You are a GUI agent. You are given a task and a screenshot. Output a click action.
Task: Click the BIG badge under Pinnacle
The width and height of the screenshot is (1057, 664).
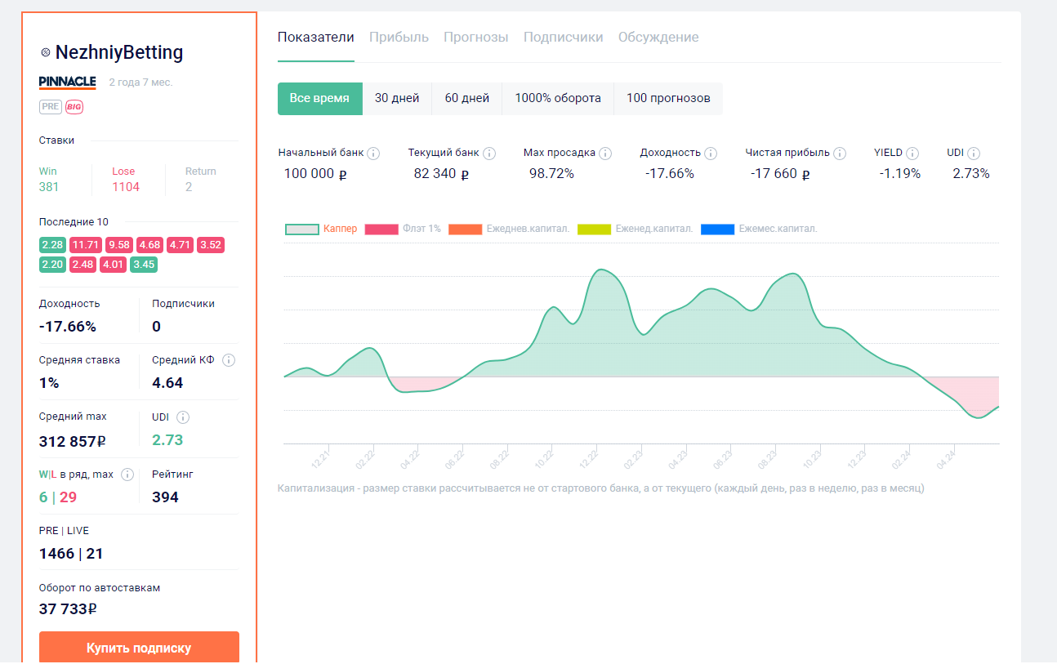tap(74, 107)
